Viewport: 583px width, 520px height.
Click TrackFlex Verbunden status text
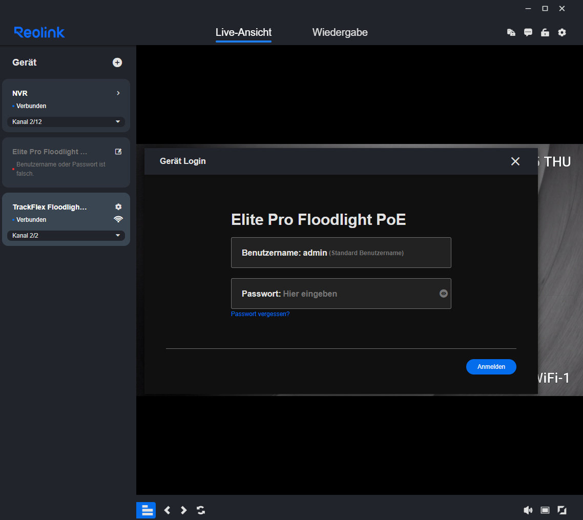pos(31,220)
